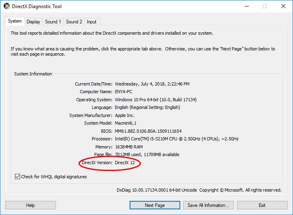The width and height of the screenshot is (293, 215).
Task: Click the Macmini6,1 system model value
Action: pyautogui.click(x=126, y=123)
